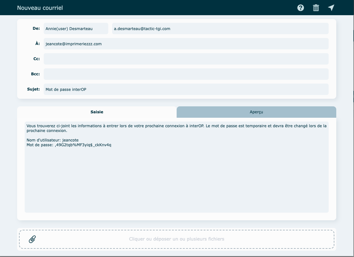Click the Nouveau courriel title

tap(40, 8)
